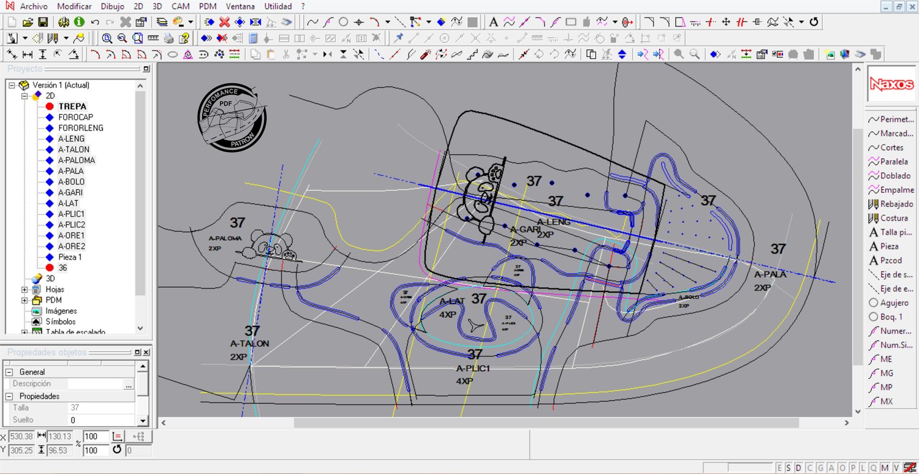Image resolution: width=919 pixels, height=474 pixels.
Task: Toggle the 'S' status bar indicator
Action: (788, 468)
